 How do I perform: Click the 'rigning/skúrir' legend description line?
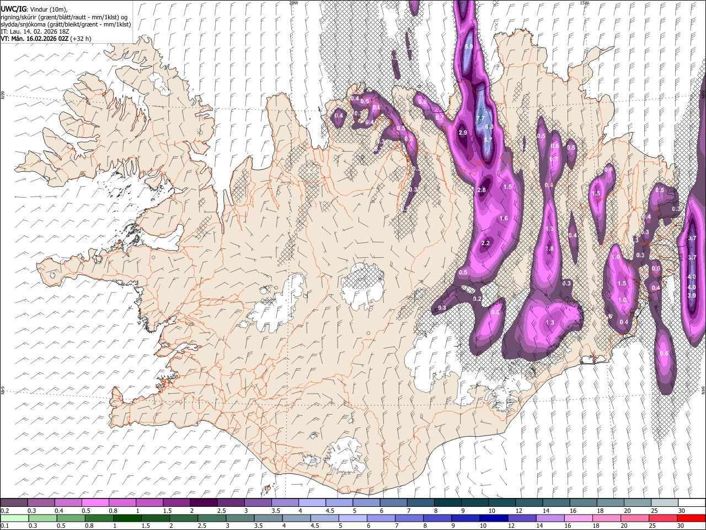tap(64, 17)
